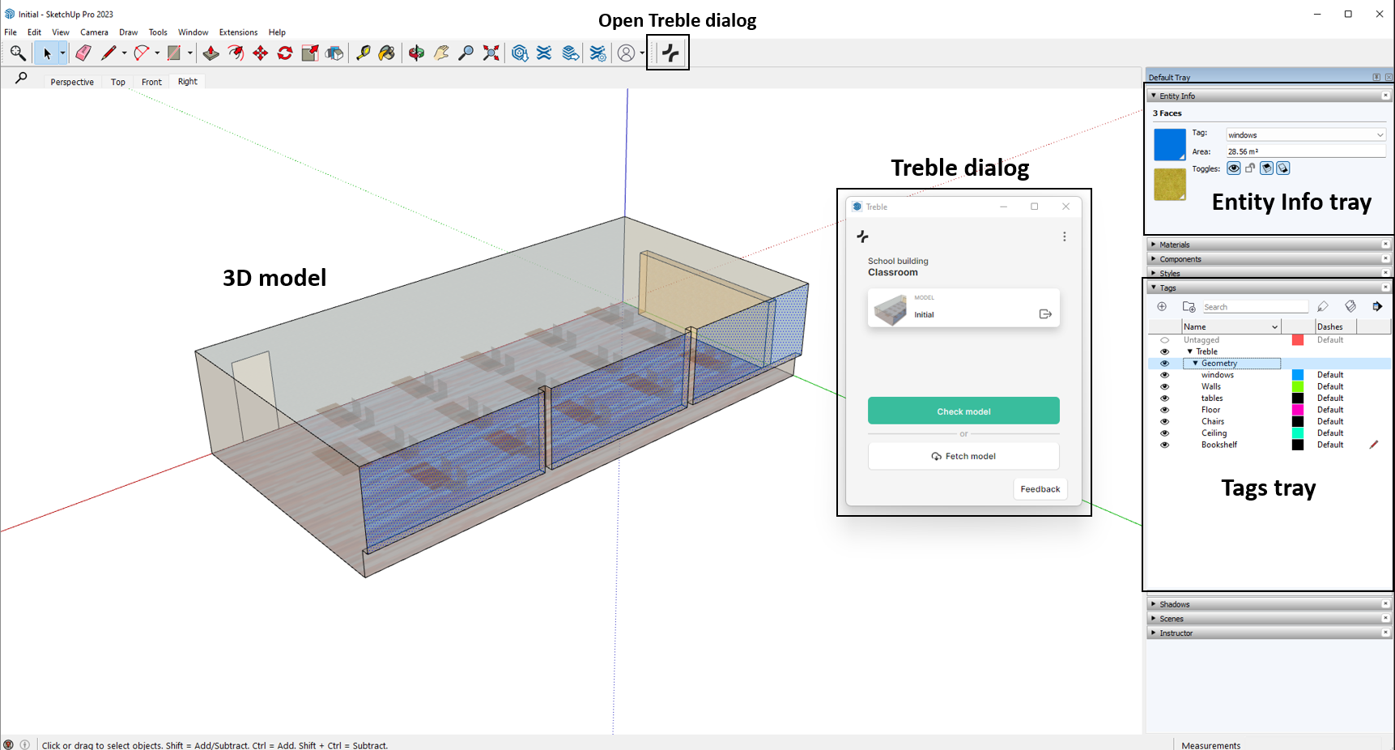1395x750 pixels.
Task: Open the Tag dropdown in Entity Info
Action: [1305, 134]
